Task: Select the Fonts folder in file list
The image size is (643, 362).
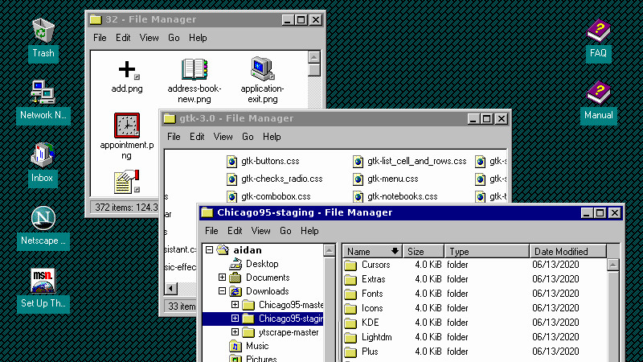Action: click(x=372, y=294)
